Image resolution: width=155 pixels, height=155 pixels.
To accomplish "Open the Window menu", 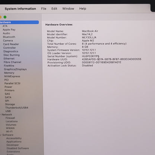I will (68, 9).
